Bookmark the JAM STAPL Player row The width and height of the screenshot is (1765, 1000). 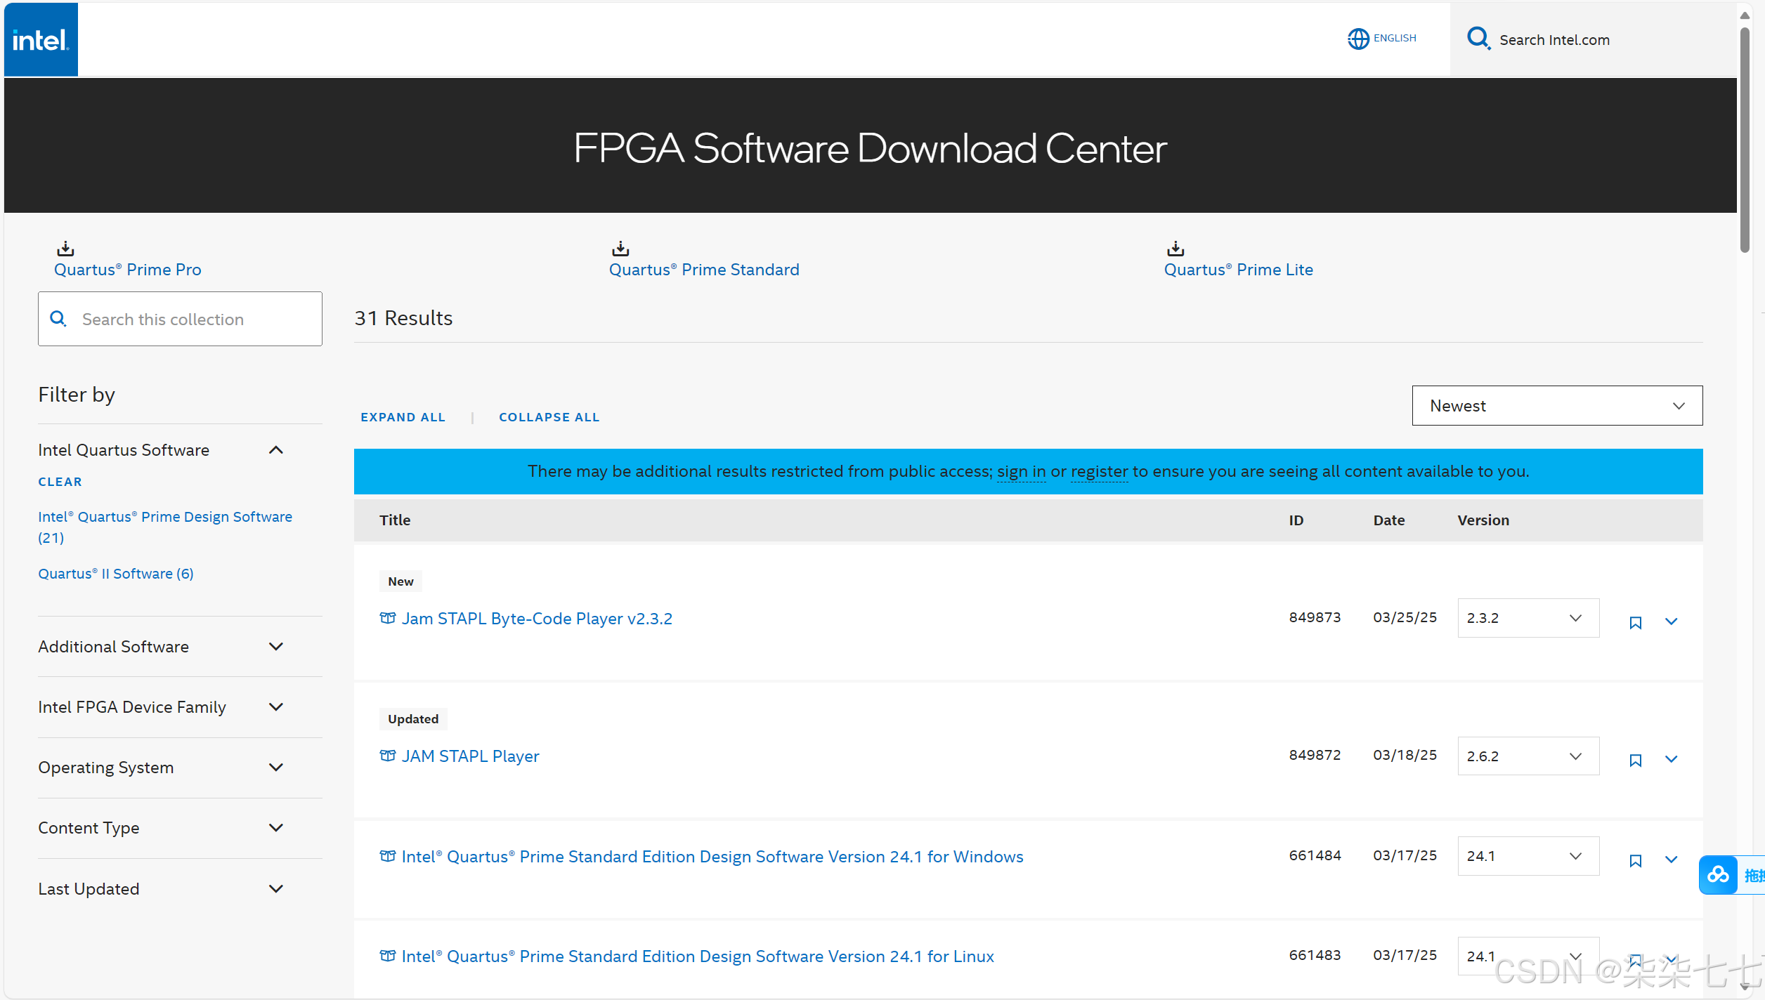click(1635, 760)
